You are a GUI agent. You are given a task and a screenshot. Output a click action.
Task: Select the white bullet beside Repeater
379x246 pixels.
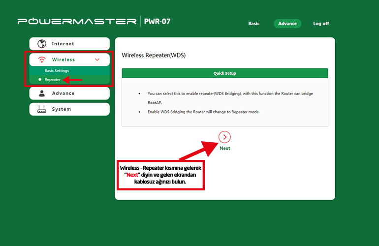click(40, 79)
